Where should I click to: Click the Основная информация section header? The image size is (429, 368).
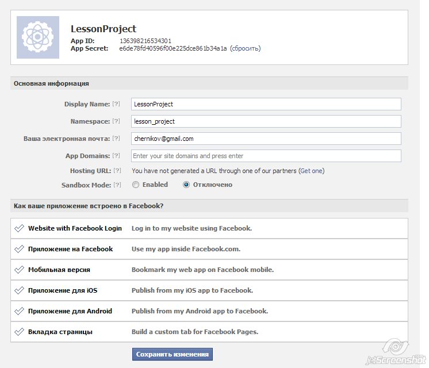pyautogui.click(x=209, y=83)
